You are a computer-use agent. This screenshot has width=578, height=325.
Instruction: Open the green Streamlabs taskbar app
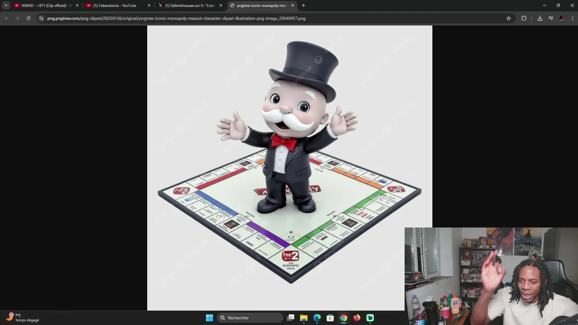(x=370, y=318)
